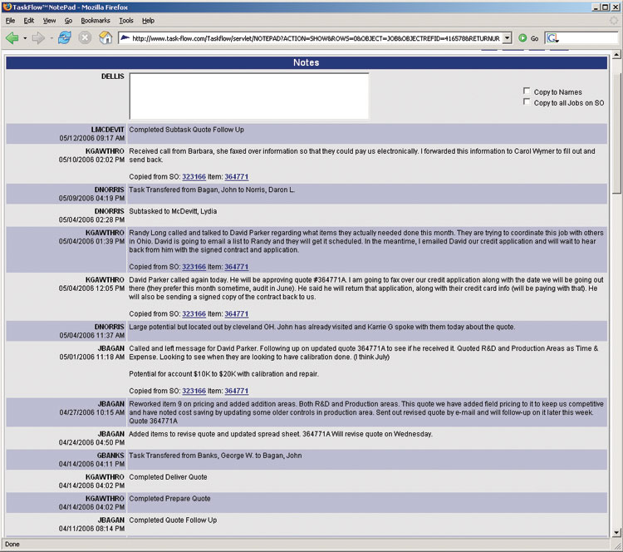Open the File menu
Viewport: 623px width, 552px height.
tap(10, 21)
